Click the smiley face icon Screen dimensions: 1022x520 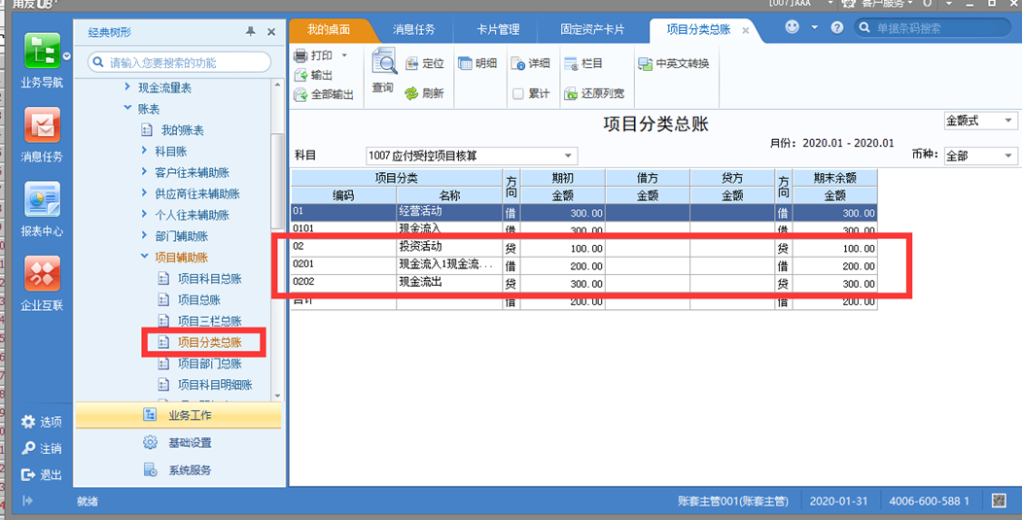pos(792,27)
